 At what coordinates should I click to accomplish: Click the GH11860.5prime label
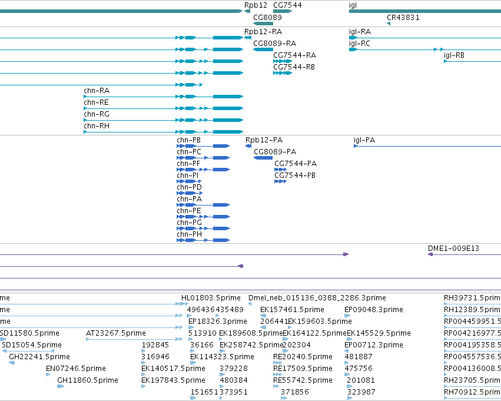(x=88, y=380)
